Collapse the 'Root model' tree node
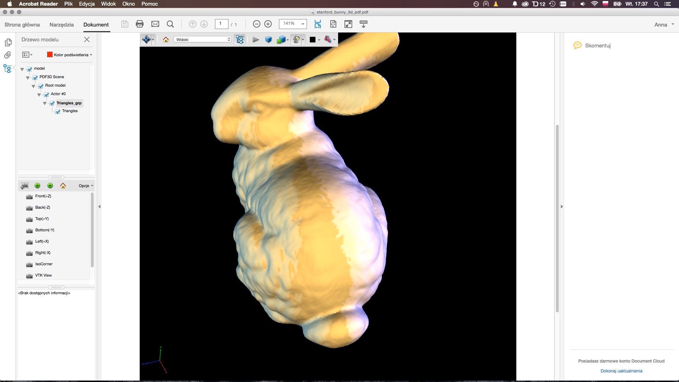 34,86
